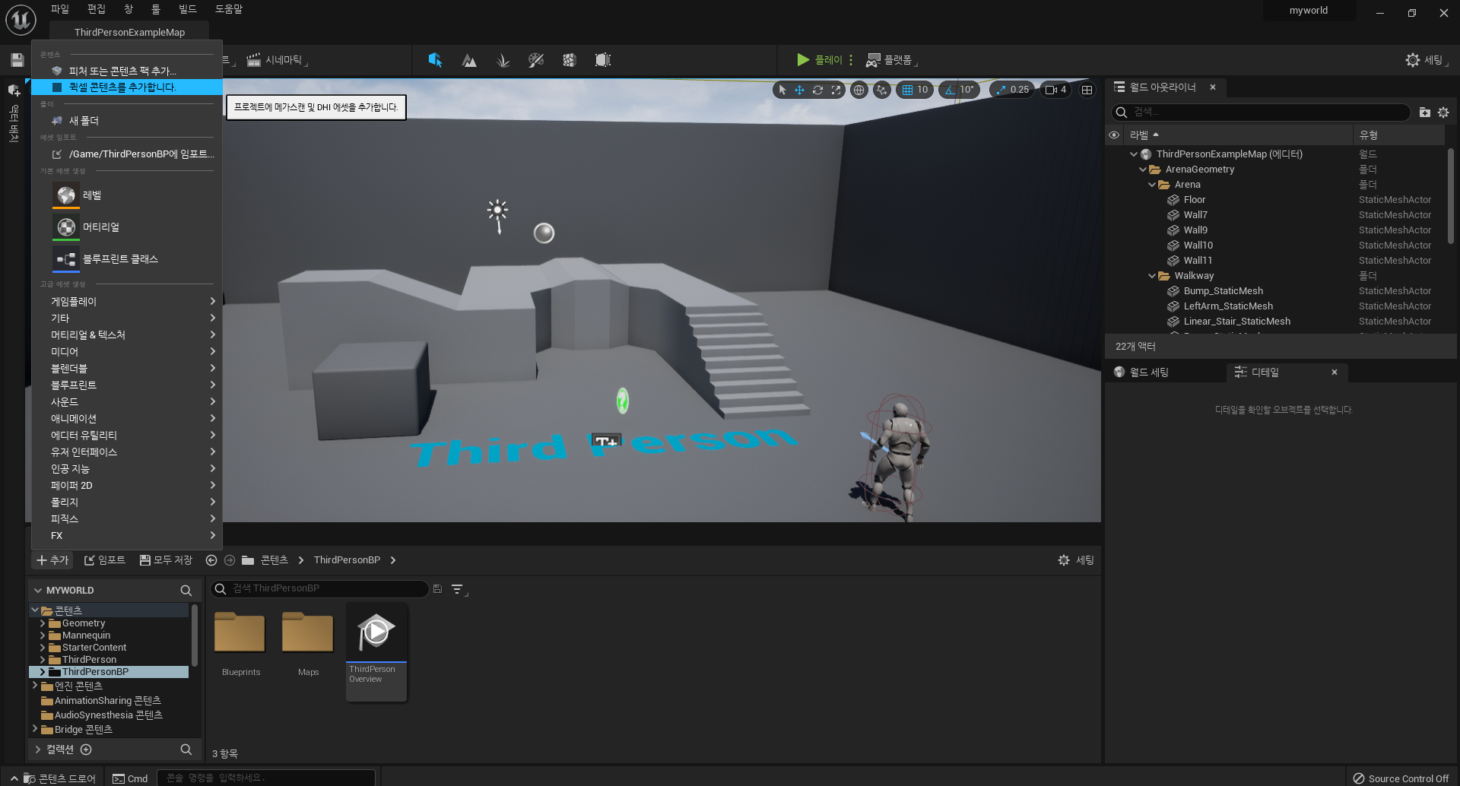Viewport: 1460px width, 786px height.
Task: Open World Outliner settings gear icon
Action: [1443, 113]
